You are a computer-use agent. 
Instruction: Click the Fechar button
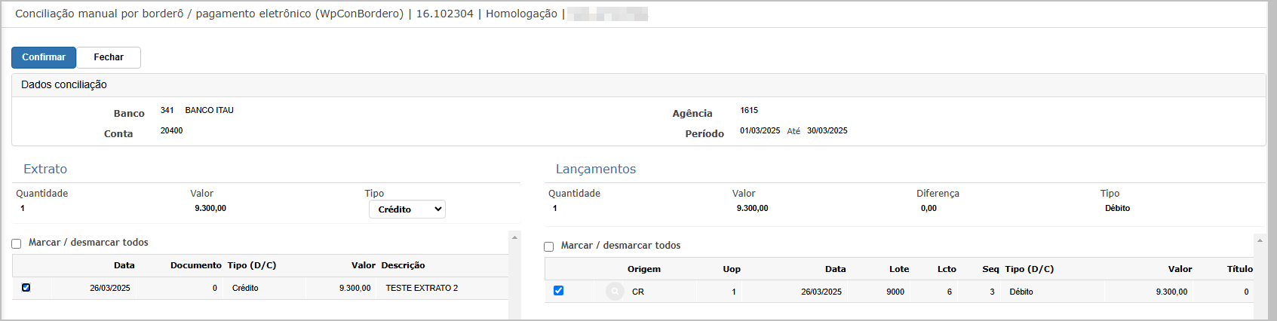(109, 57)
